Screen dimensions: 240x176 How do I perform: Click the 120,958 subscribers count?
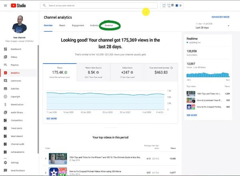tap(192, 51)
